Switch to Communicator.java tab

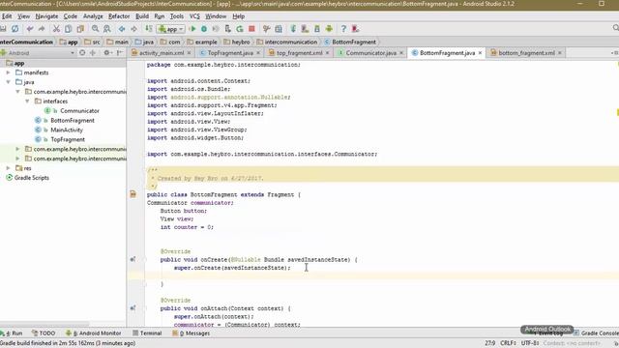pos(371,53)
